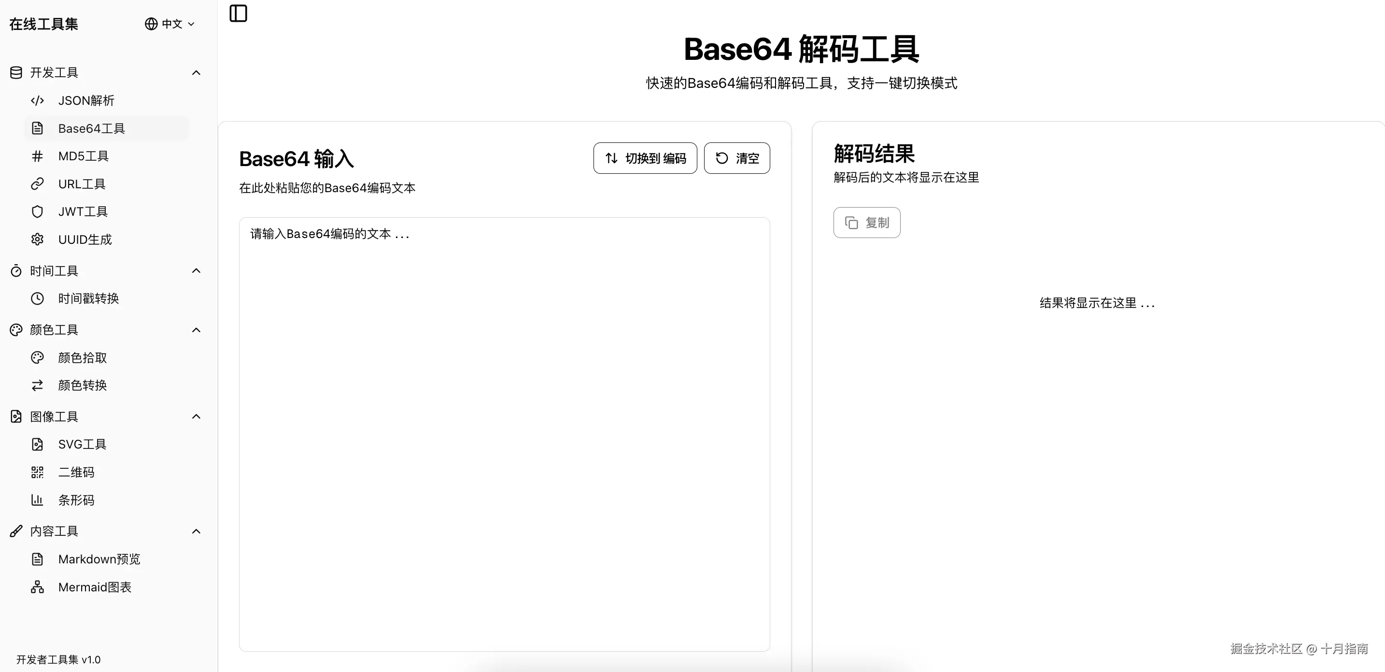Select the 颜色拾取 menu item
The height and width of the screenshot is (672, 1385).
(x=82, y=358)
